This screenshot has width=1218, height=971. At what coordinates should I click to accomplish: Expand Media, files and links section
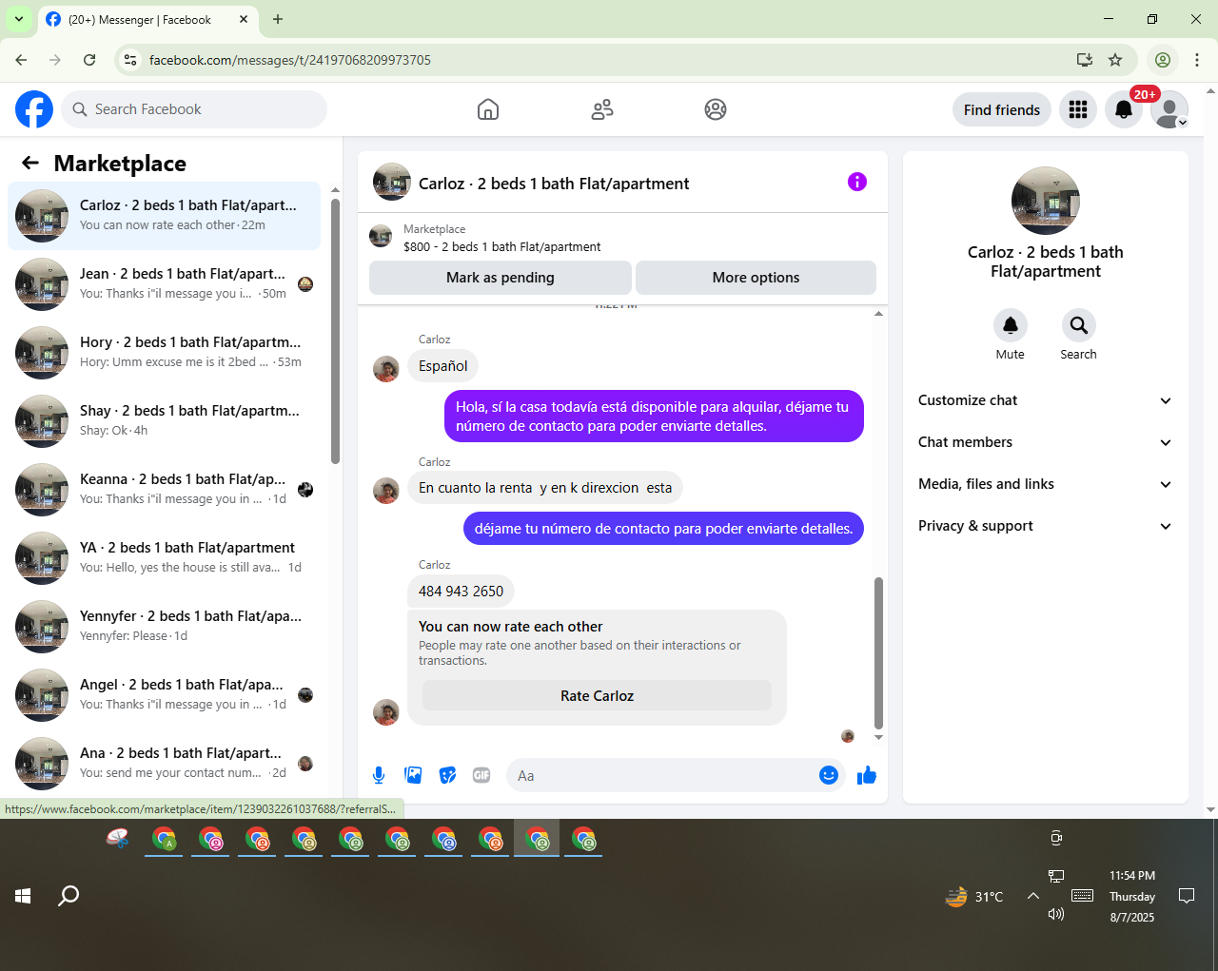tap(1045, 484)
